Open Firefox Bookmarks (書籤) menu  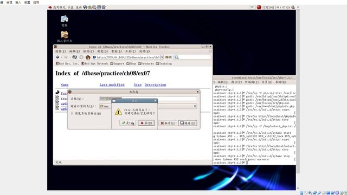click(x=117, y=51)
